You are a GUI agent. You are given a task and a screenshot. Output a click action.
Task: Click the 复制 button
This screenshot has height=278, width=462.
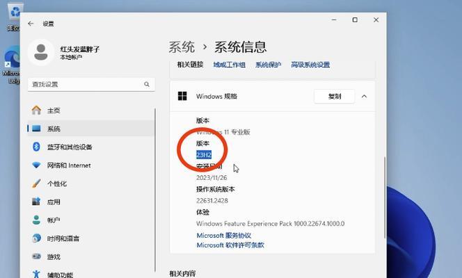[335, 96]
